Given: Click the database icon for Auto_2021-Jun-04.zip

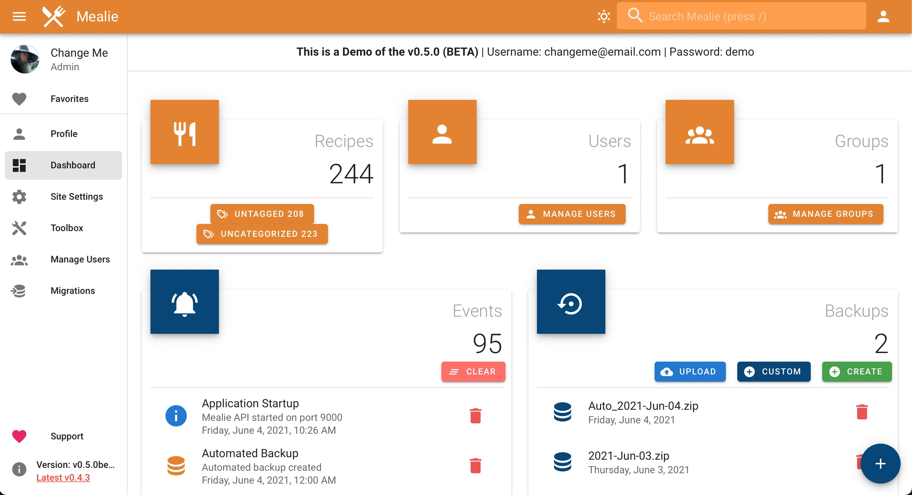Looking at the screenshot, I should tap(563, 412).
